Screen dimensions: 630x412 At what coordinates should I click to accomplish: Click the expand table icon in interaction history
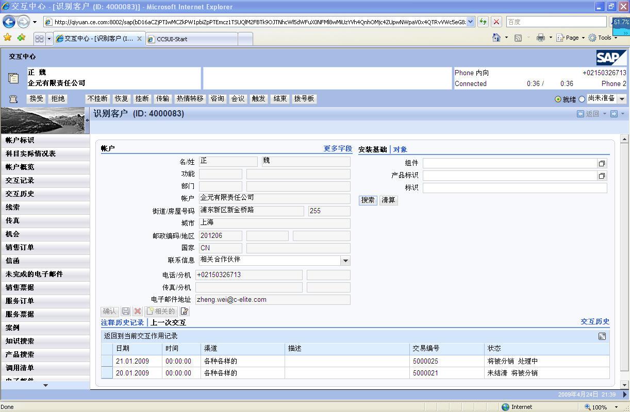click(x=602, y=336)
